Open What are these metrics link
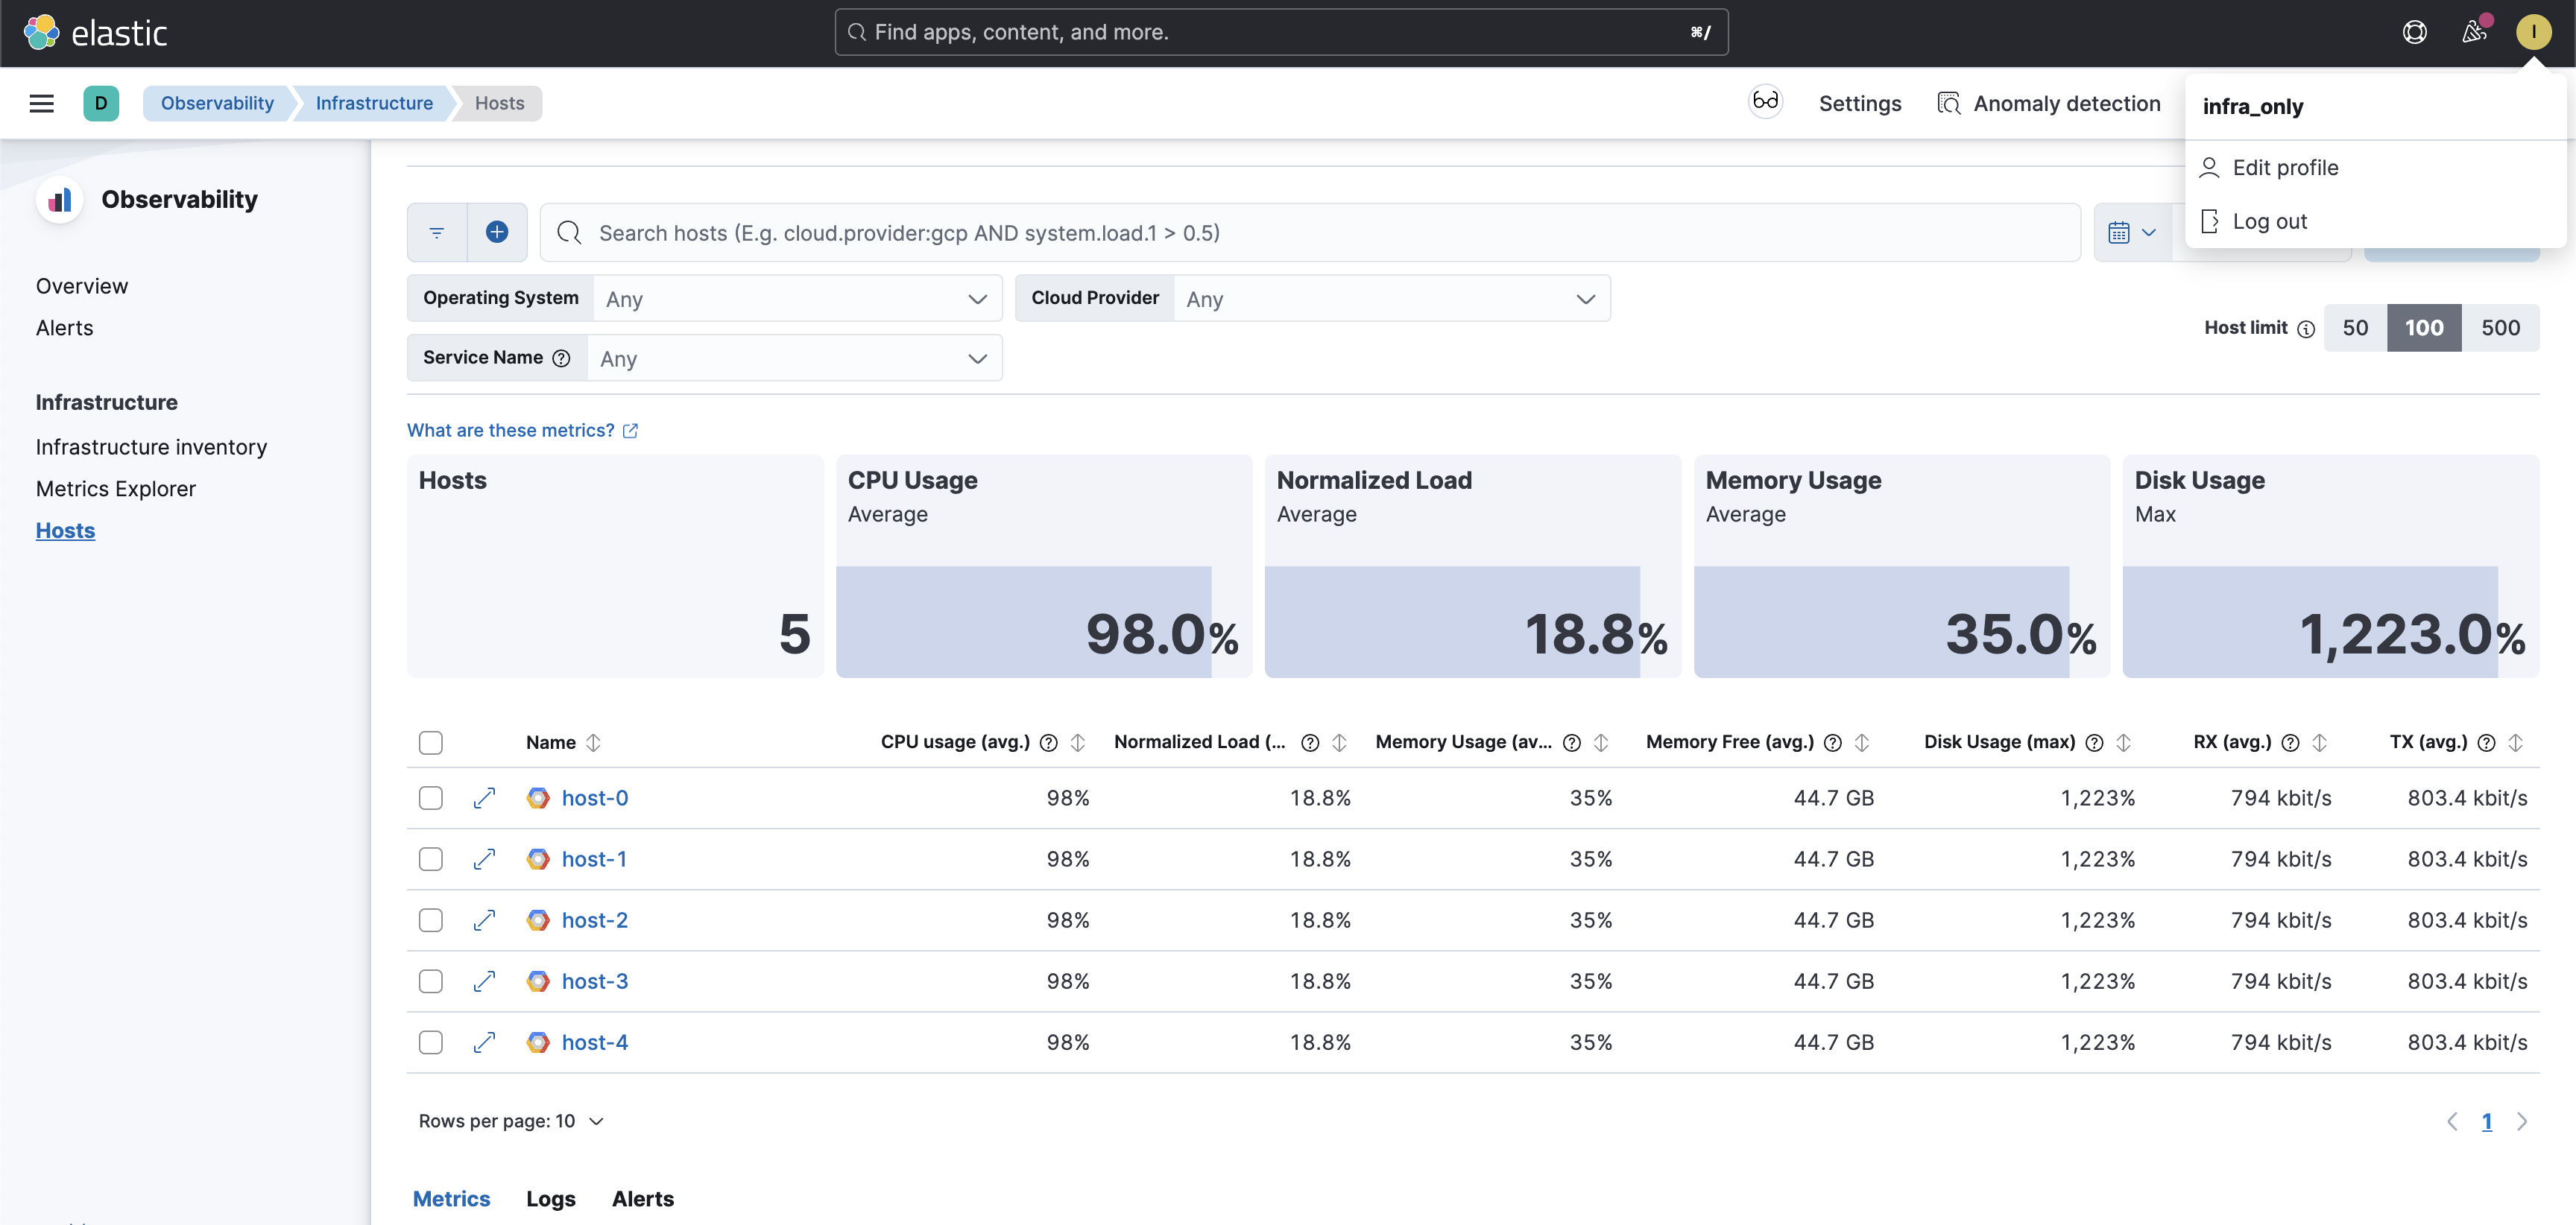The height and width of the screenshot is (1225, 2576). point(523,430)
